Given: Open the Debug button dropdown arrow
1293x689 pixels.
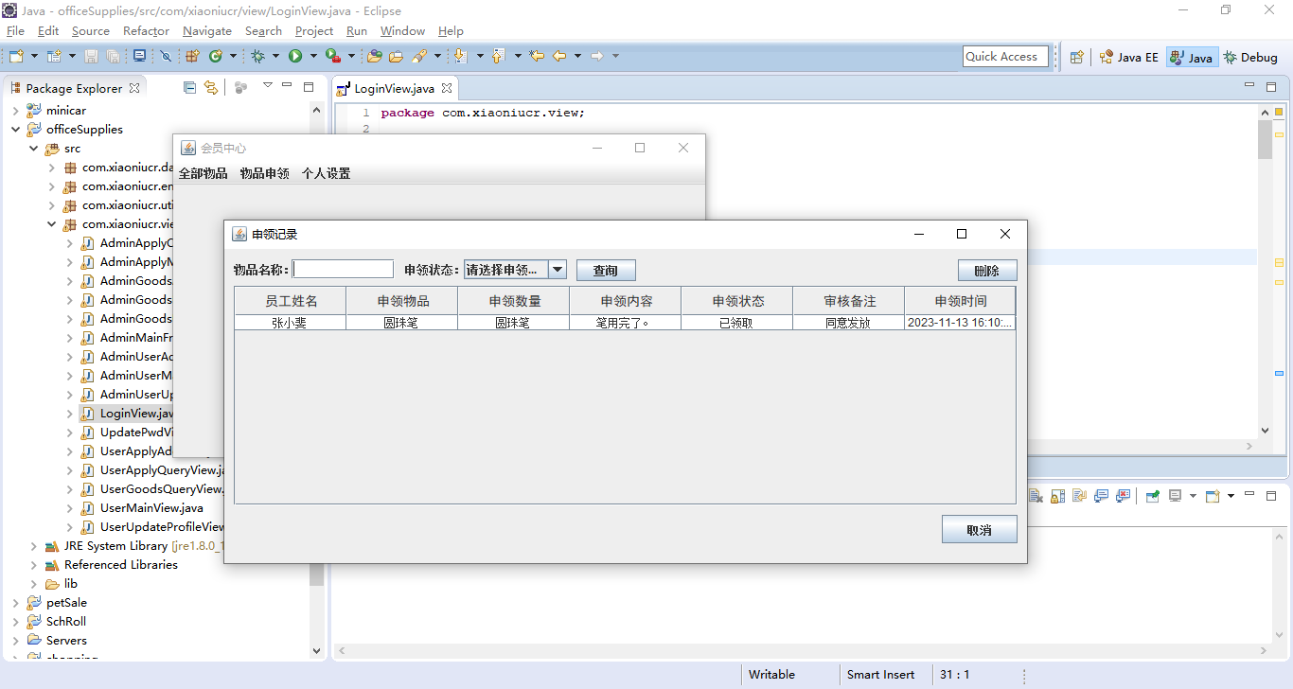Looking at the screenshot, I should click(275, 57).
